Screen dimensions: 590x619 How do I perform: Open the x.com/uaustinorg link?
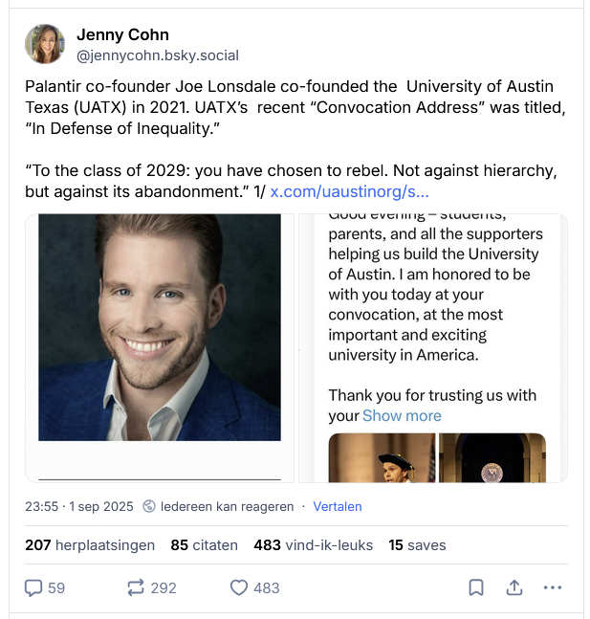(x=349, y=191)
